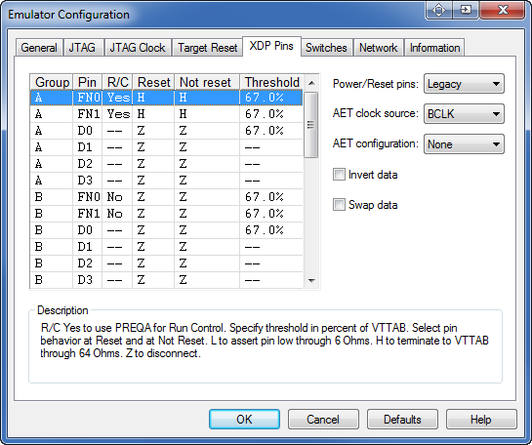Click the Threshold column header
The height and width of the screenshot is (445, 532).
pos(271,82)
